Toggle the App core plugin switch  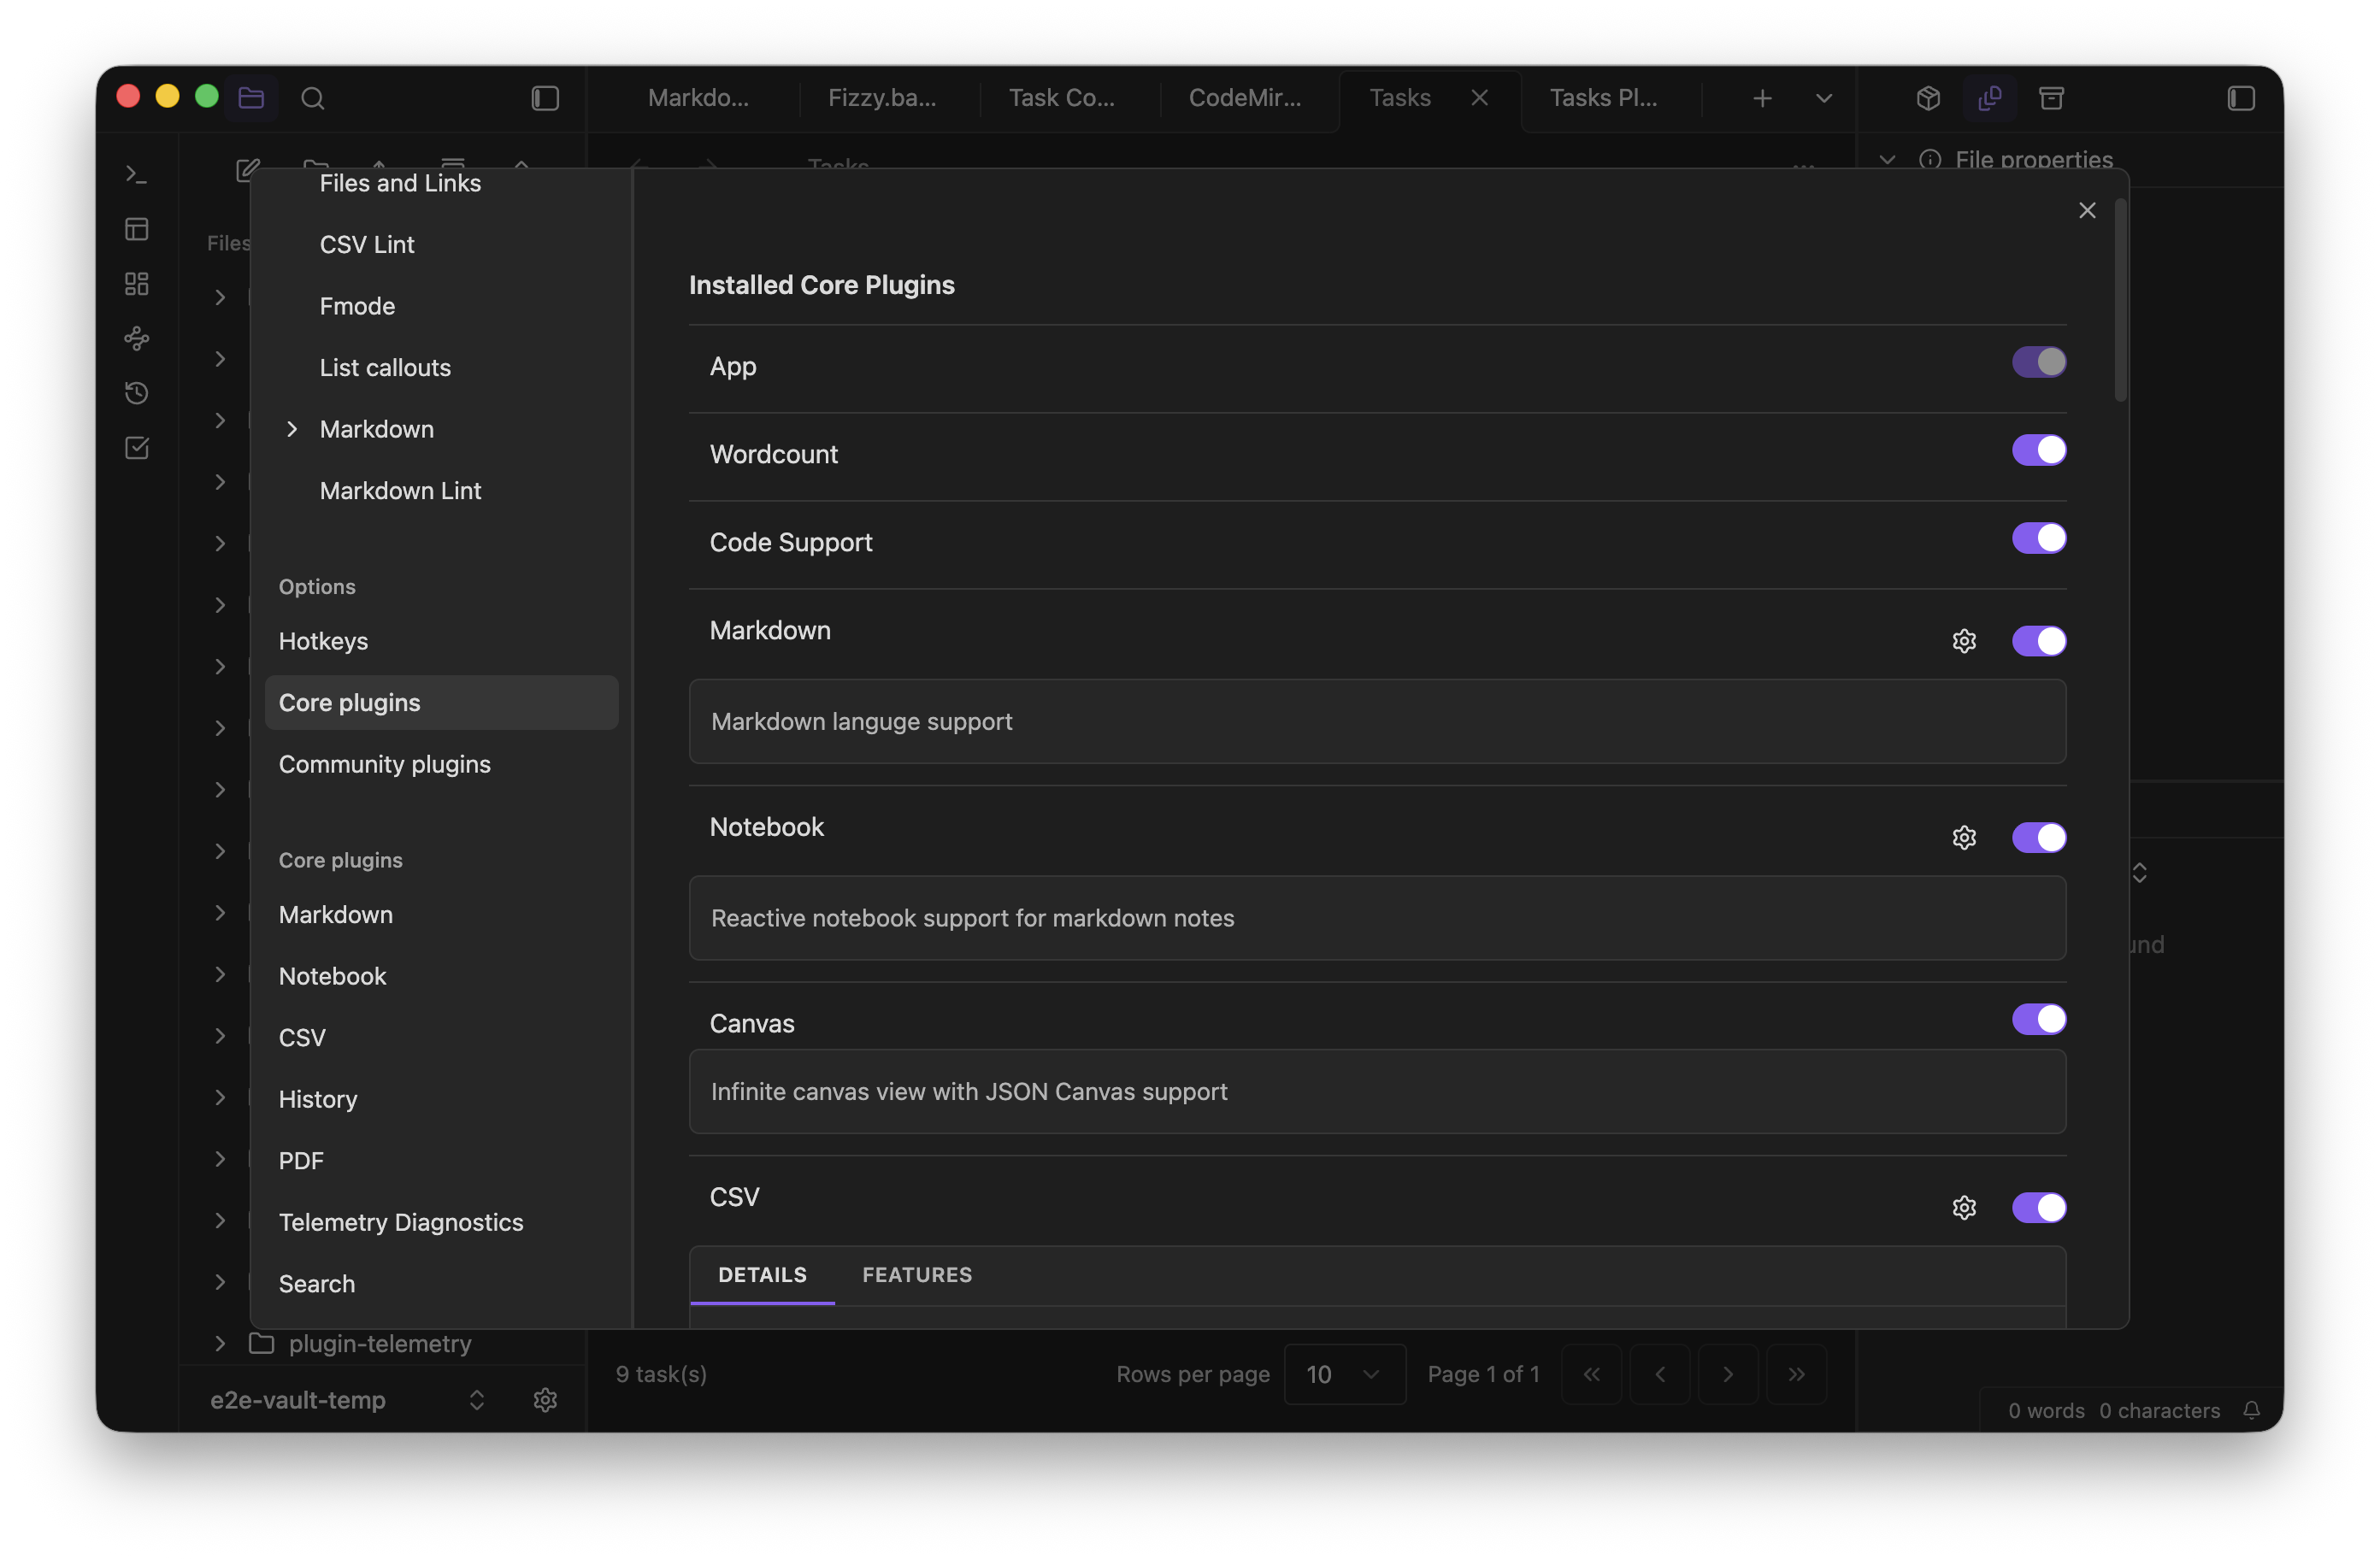pos(2039,362)
